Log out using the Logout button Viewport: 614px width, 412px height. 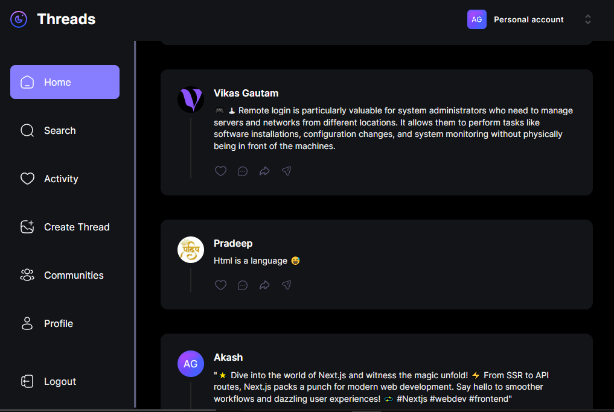60,381
